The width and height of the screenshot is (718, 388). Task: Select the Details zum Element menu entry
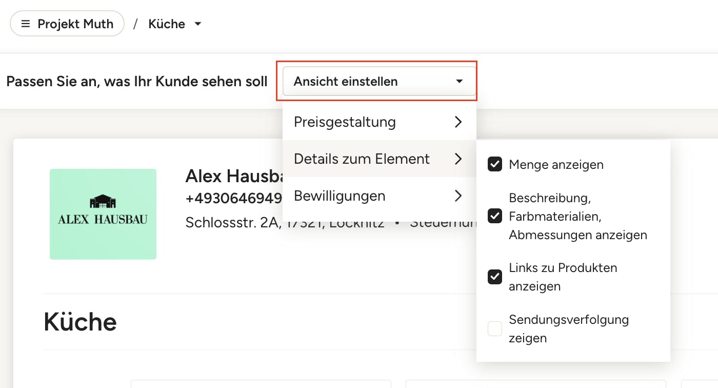pyautogui.click(x=362, y=159)
